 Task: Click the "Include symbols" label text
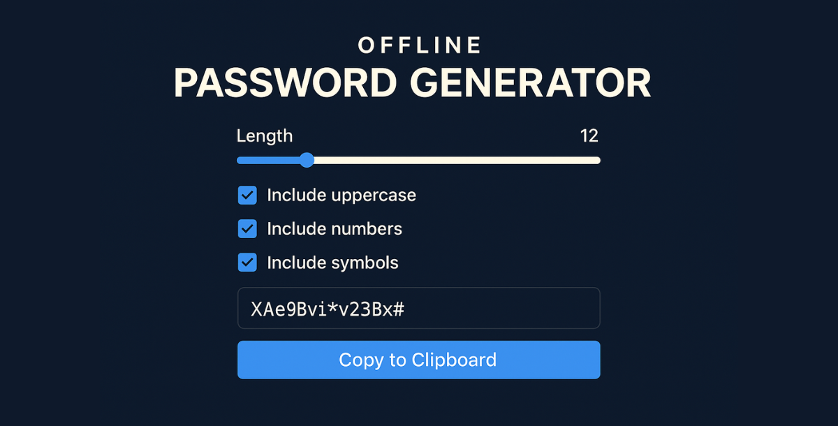(332, 263)
